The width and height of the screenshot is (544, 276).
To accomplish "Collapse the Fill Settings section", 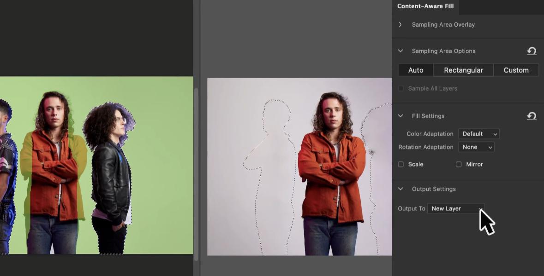I will coord(400,116).
